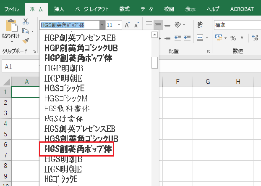This screenshot has height=186, width=261.
Task: Click the font name input field
Action: [70, 25]
